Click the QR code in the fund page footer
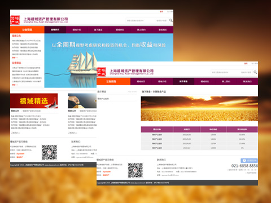Viewport: 271px width, 203px height. (x=135, y=170)
